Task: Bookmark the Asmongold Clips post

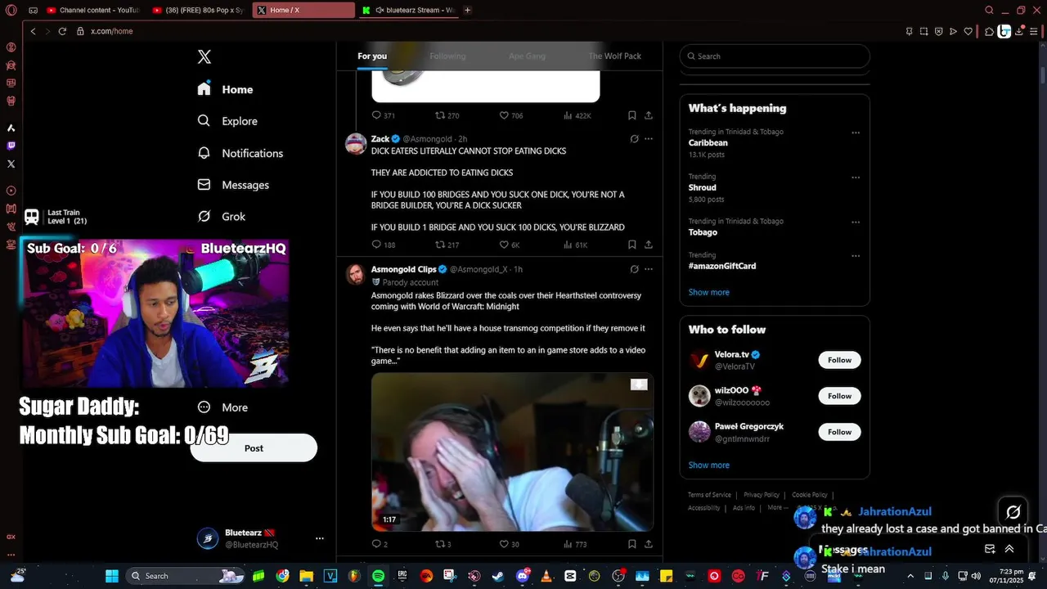Action: [632, 544]
